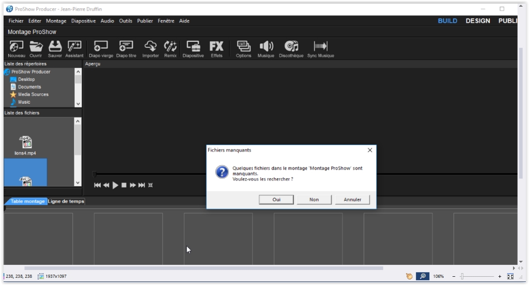The height and width of the screenshot is (285, 529).
Task: Click down arrow of folder list scrollbar
Action: click(x=78, y=104)
